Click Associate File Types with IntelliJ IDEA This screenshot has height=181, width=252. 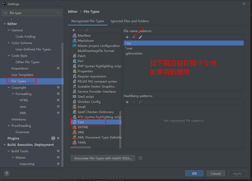pyautogui.click(x=103, y=158)
